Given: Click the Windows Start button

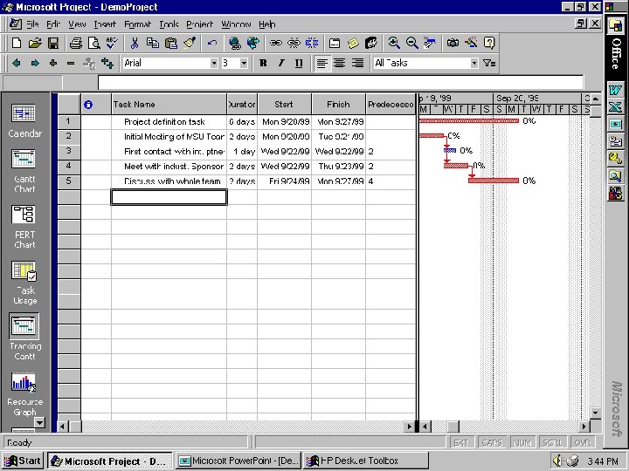Looking at the screenshot, I should [x=24, y=461].
